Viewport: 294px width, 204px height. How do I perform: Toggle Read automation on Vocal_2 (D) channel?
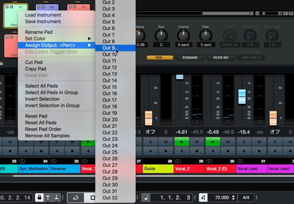click(212, 142)
